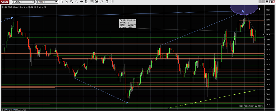Open the Indicators icon
The width and height of the screenshot is (276, 112).
tap(102, 2)
